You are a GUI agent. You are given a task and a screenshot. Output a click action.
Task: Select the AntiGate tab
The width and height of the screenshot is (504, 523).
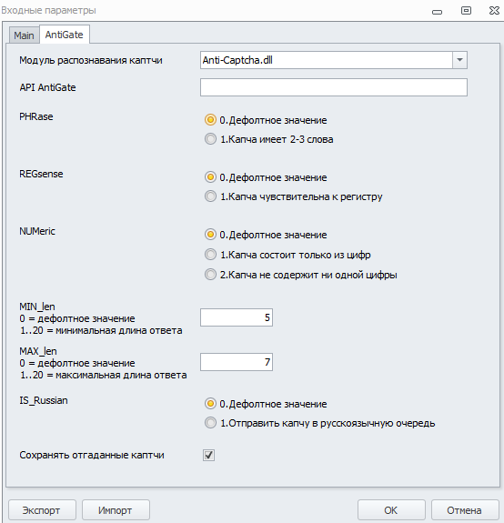point(64,35)
